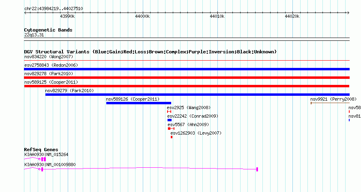Image resolution: width=361 pixels, height=192 pixels.
Task: Click the esv2758843 (Redon2006) label
Action: (51, 65)
